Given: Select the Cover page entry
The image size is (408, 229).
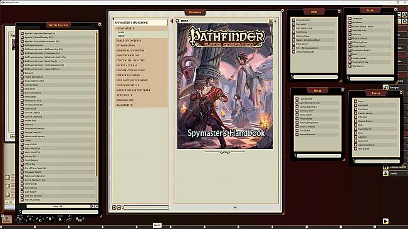Looking at the screenshot, I should coord(121,33).
